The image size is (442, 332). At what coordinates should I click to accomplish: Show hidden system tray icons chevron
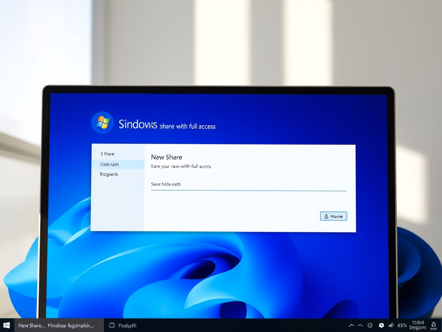point(351,326)
